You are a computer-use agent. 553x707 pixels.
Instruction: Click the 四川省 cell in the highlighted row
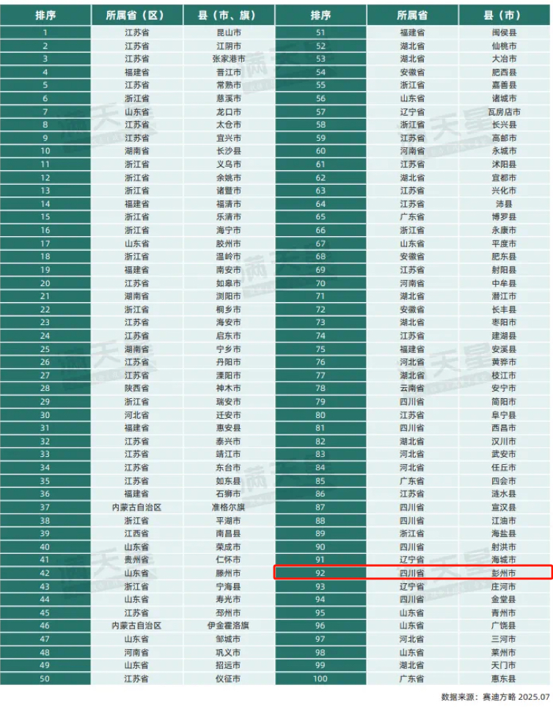[412, 573]
